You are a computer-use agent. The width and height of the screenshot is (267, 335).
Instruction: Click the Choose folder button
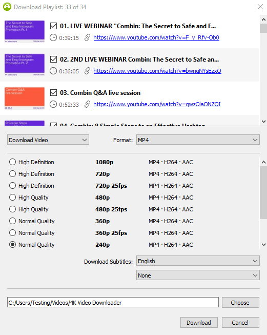[x=240, y=303]
